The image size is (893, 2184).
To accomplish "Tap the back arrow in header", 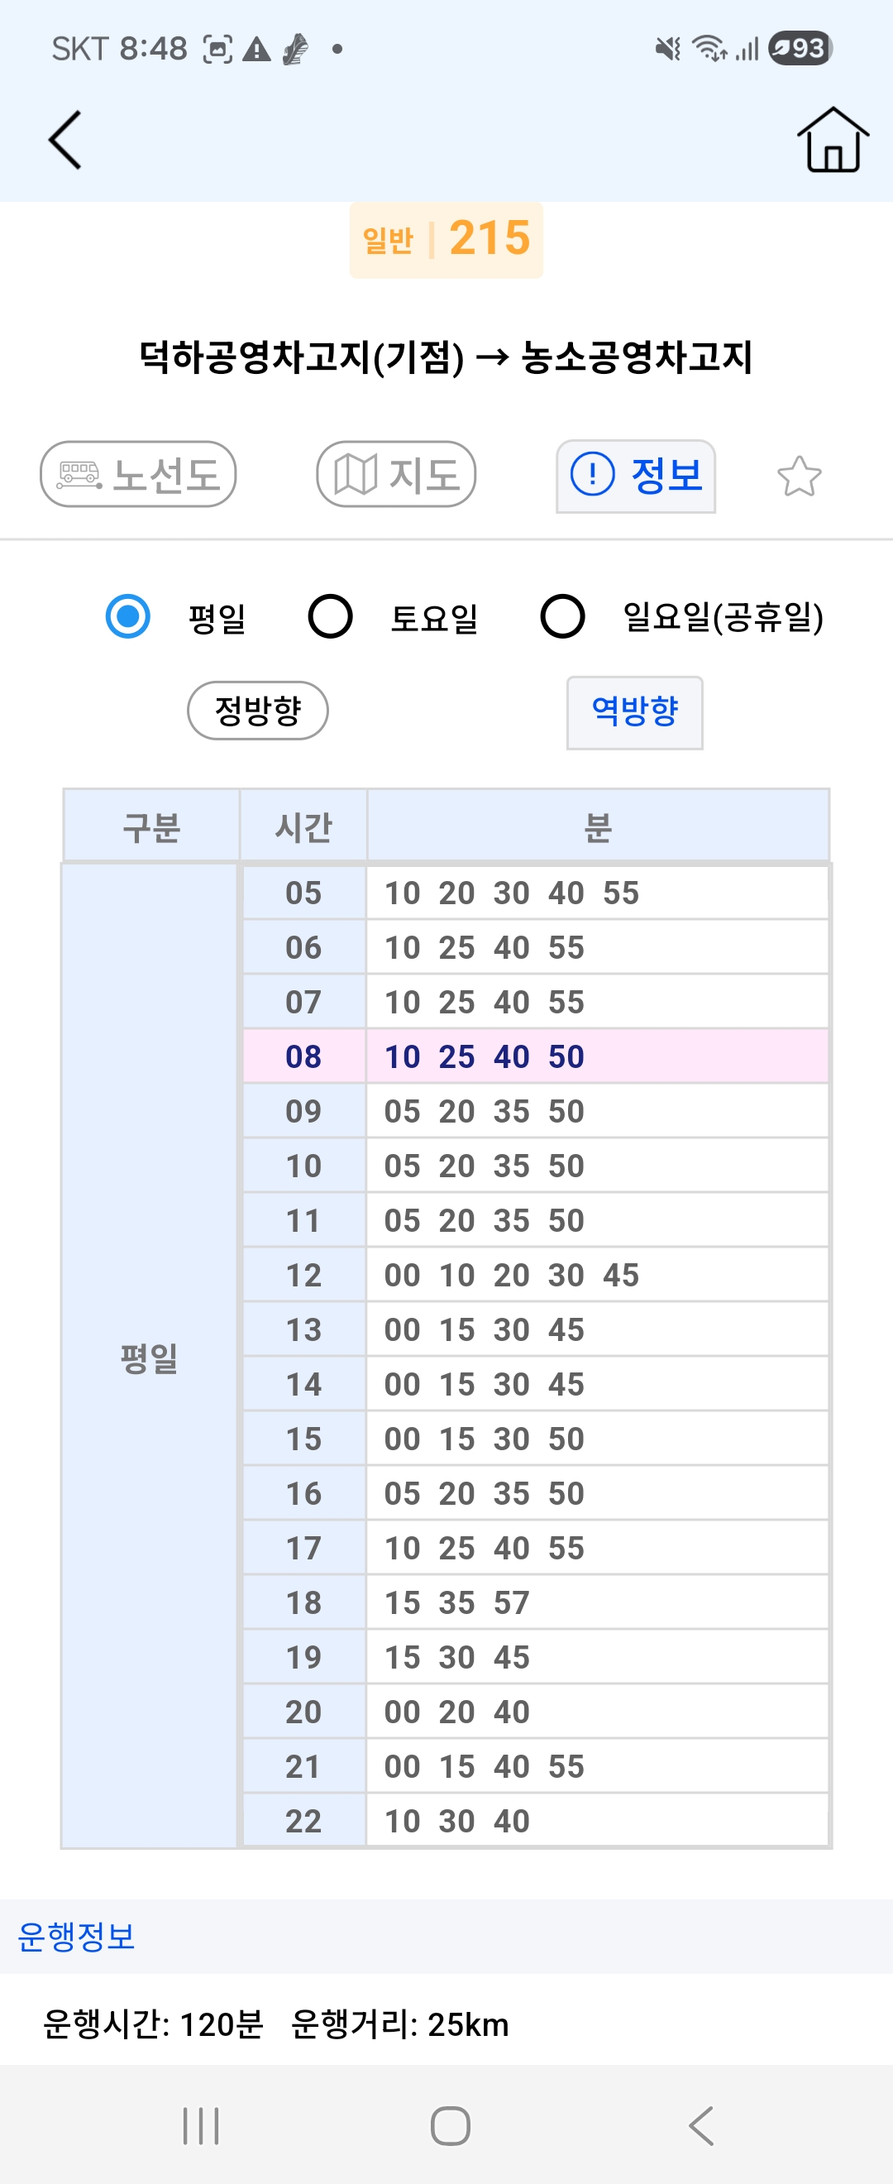I will [65, 140].
